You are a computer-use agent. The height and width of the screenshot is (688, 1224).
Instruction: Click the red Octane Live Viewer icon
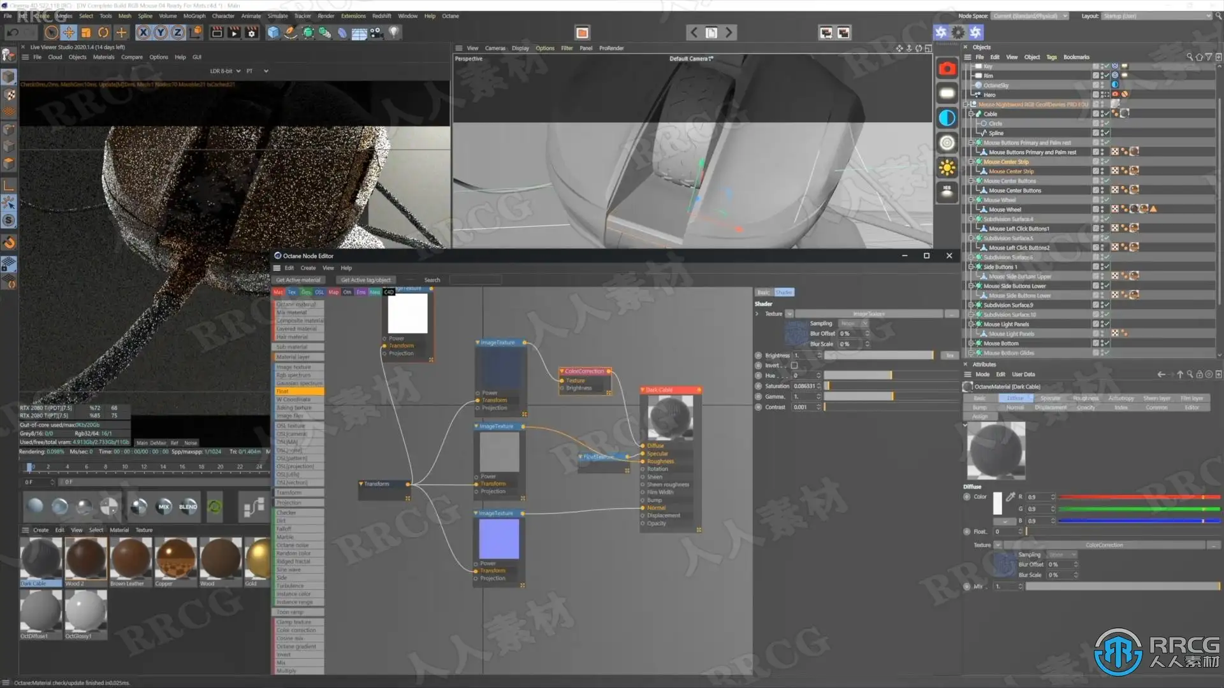(x=947, y=69)
